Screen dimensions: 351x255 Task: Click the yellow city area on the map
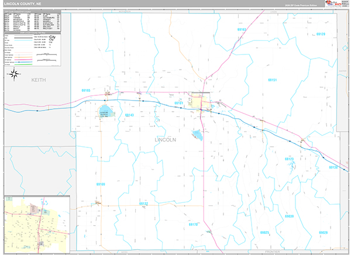click(x=206, y=104)
